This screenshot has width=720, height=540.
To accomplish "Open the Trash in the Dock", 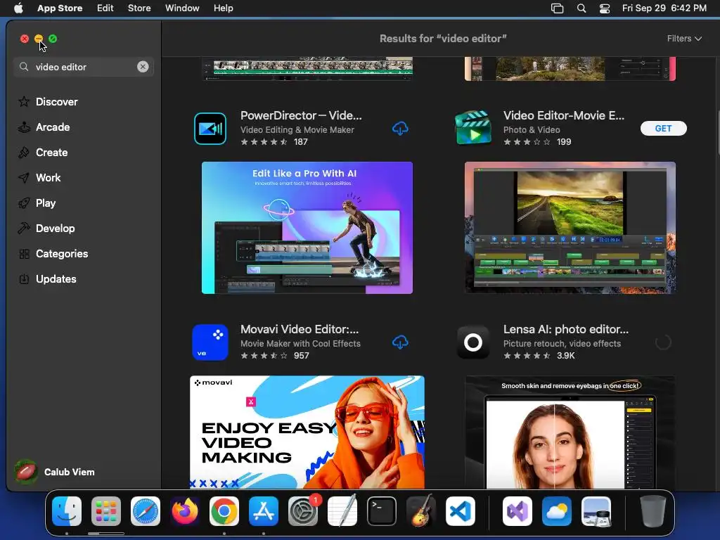I will point(653,511).
